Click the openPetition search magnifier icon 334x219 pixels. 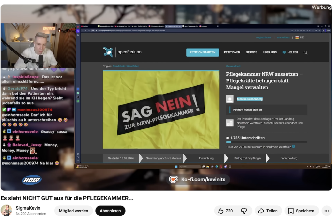[305, 52]
